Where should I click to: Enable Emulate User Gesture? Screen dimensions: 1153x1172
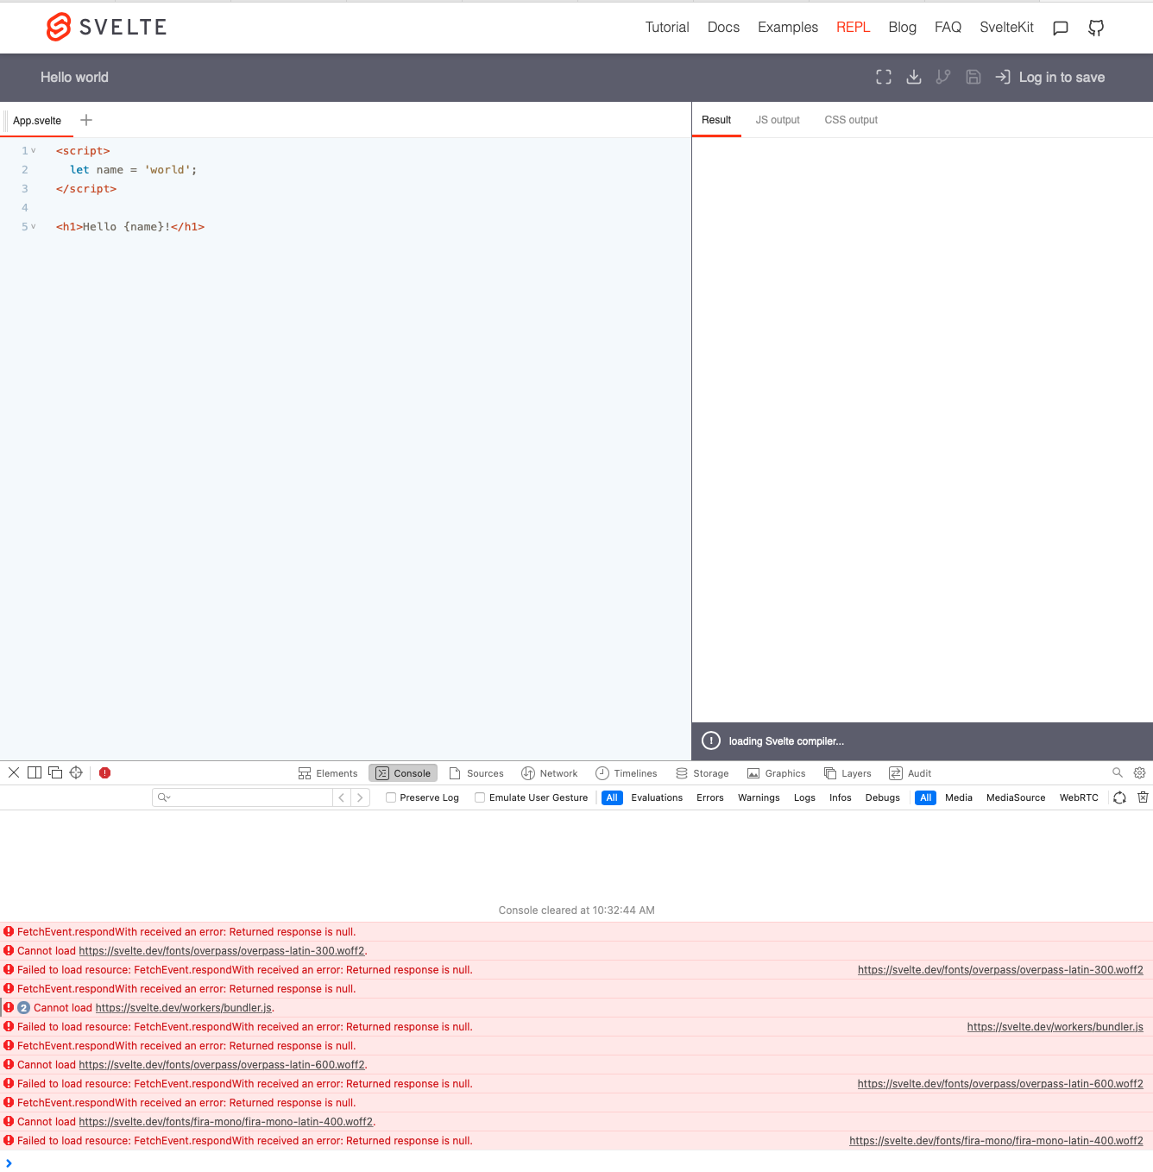(x=480, y=797)
